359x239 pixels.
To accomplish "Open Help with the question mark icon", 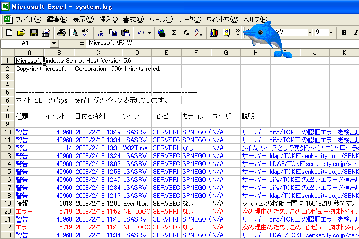I will [226, 33].
